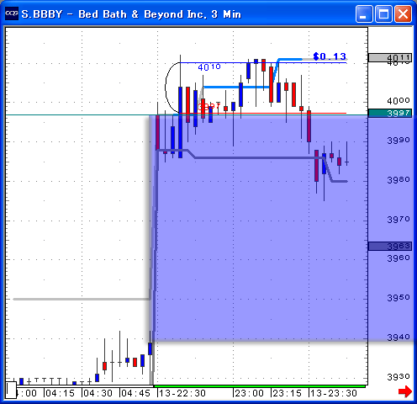417x404 pixels.
Task: Click the 13-22:30 time axis label
Action: click(x=182, y=393)
